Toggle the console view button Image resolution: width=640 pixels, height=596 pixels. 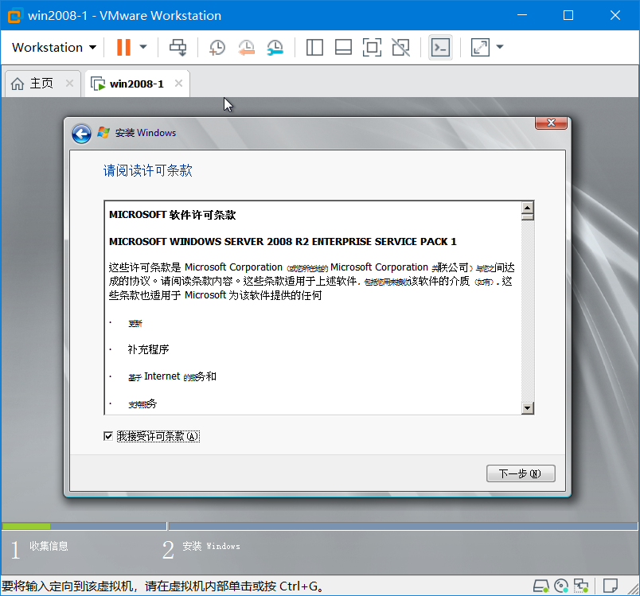click(x=440, y=47)
